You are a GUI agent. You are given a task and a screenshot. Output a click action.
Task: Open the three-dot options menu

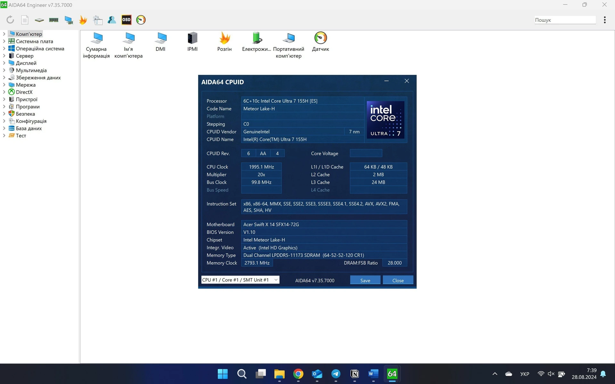(x=604, y=20)
